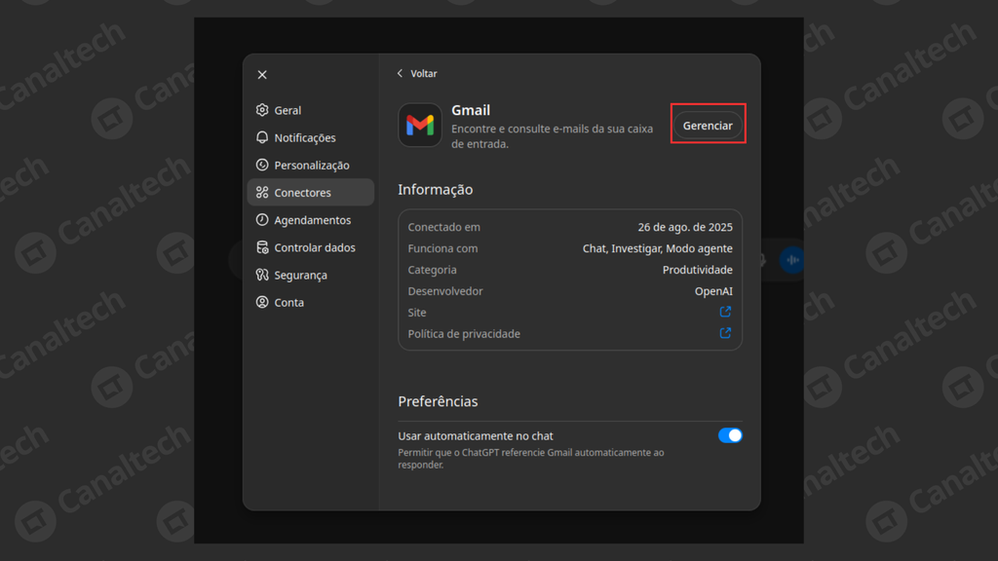Screen dimensions: 998x561
Task: Click the 'Produtividade' category value
Action: (698, 270)
